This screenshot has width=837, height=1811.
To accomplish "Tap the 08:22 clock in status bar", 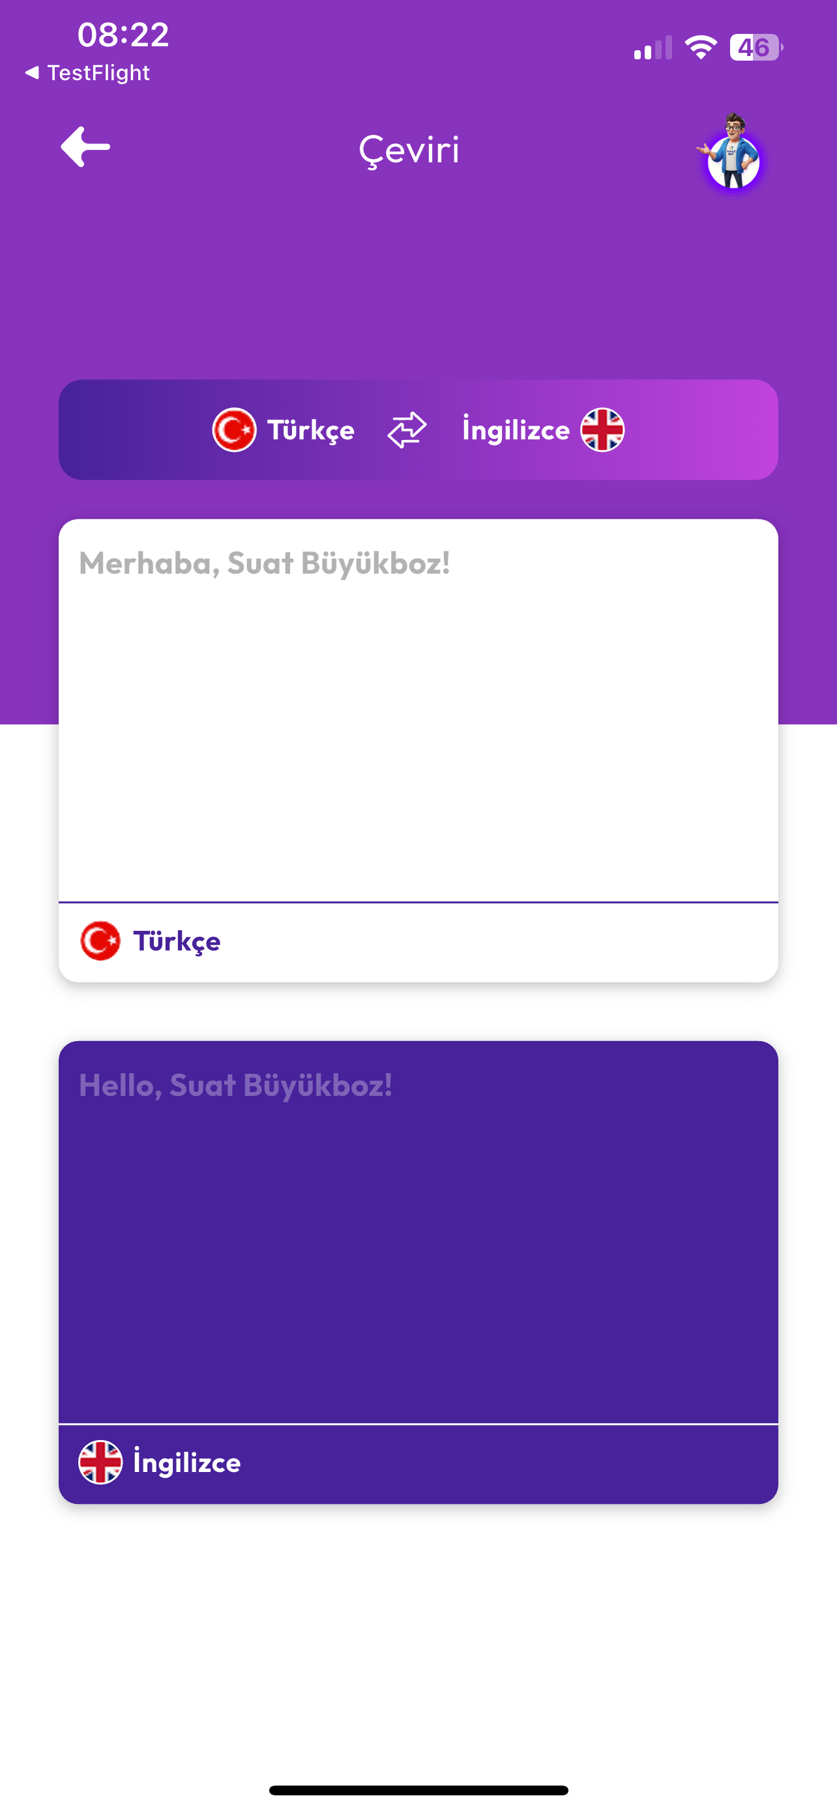I will [123, 35].
